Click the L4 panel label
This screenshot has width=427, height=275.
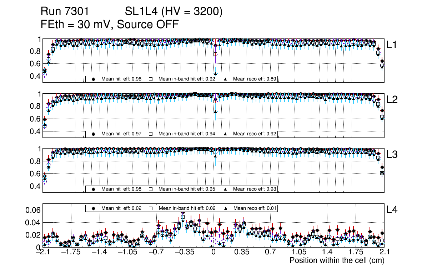[x=392, y=210]
